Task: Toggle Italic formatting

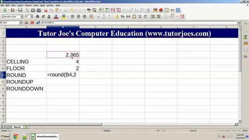Action: (x=43, y=16)
